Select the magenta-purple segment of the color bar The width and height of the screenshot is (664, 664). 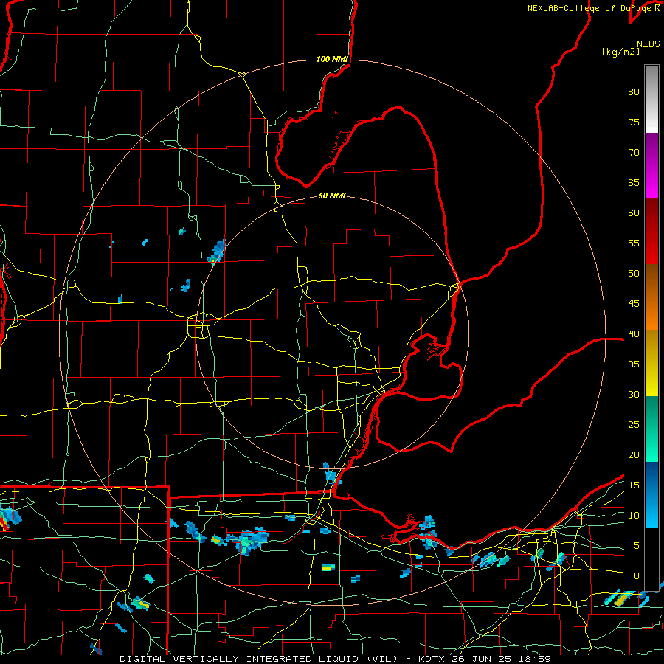(x=651, y=166)
